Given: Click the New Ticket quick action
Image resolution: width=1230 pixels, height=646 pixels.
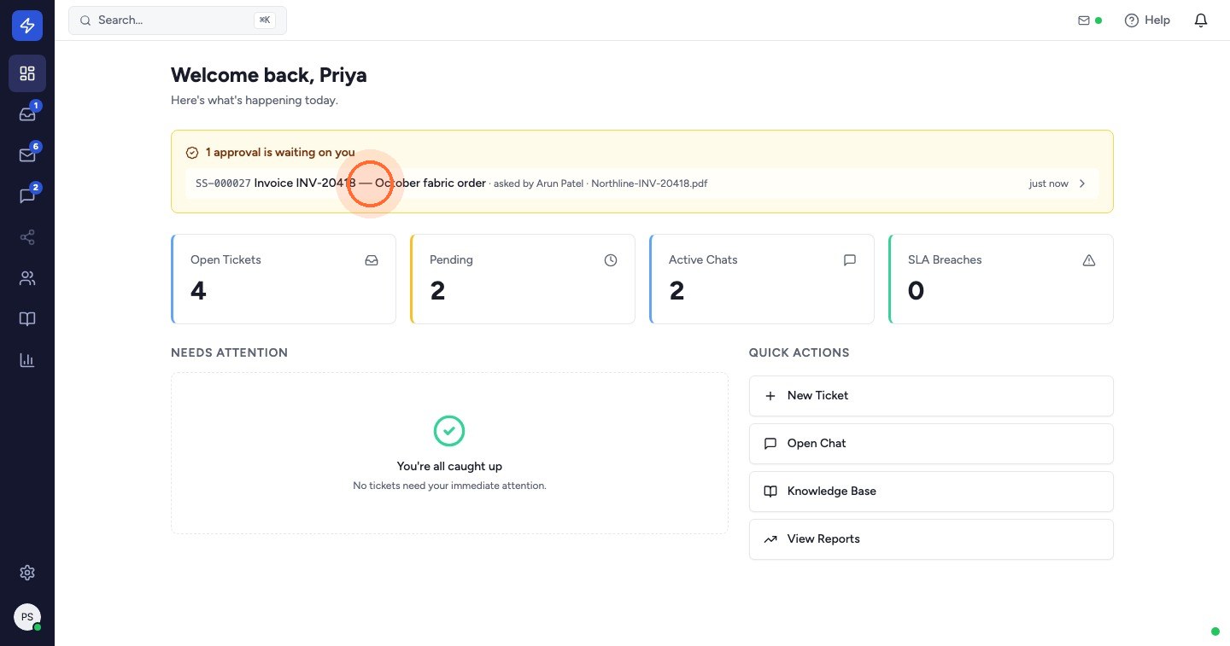Looking at the screenshot, I should [931, 396].
